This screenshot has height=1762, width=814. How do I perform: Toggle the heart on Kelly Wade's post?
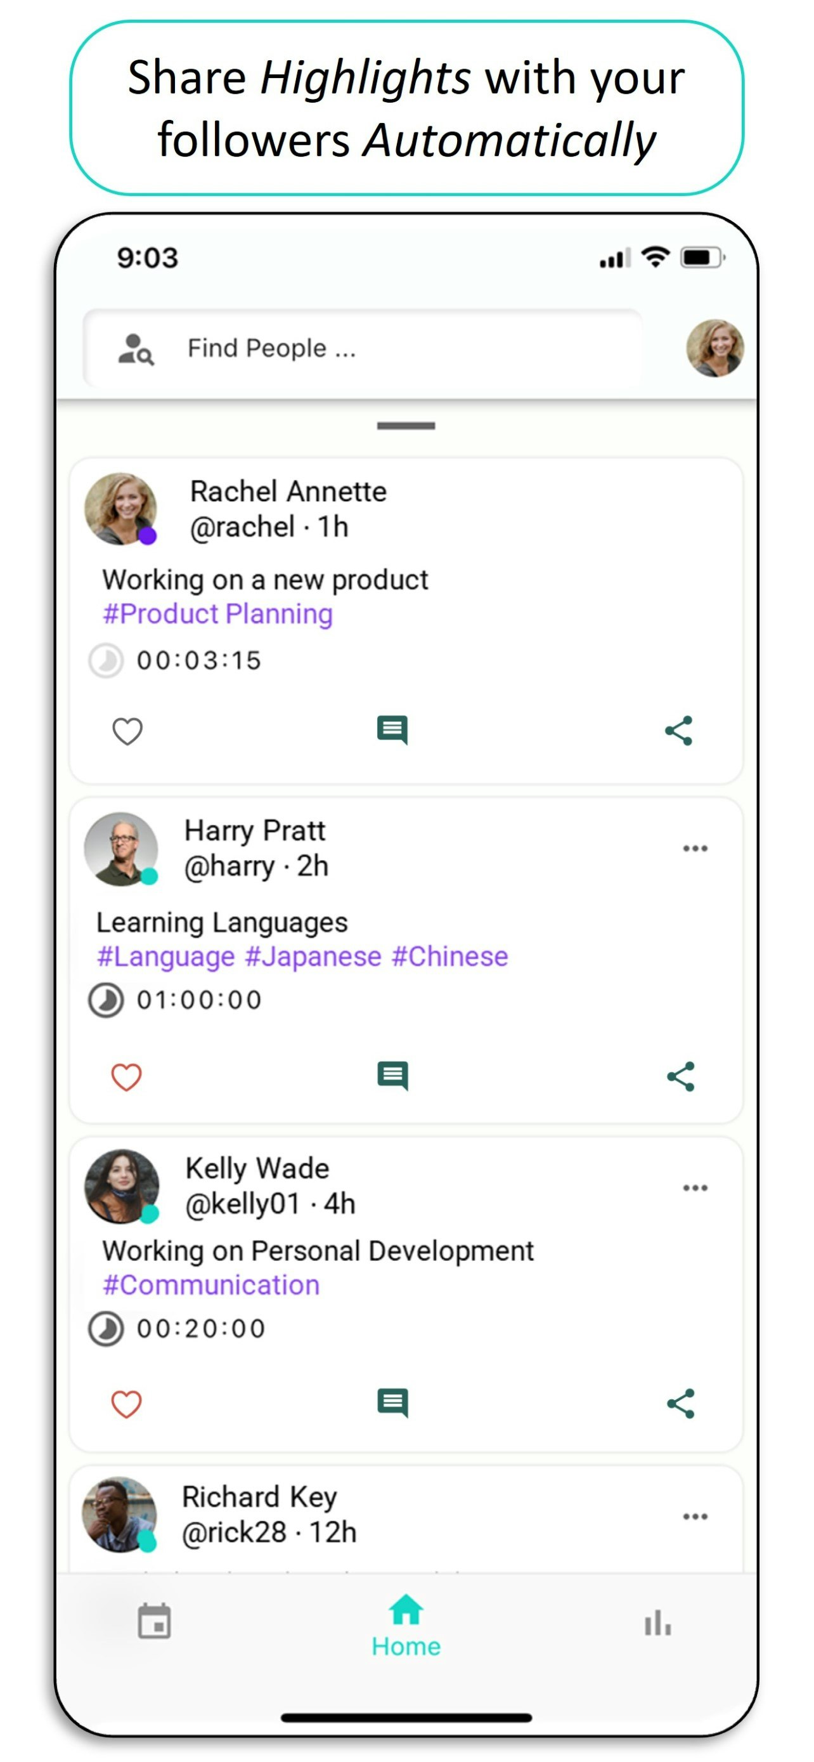[x=126, y=1404]
